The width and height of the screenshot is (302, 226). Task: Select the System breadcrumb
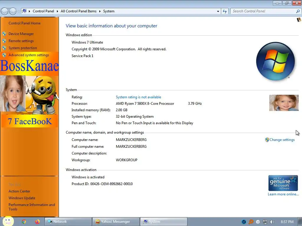point(109,11)
